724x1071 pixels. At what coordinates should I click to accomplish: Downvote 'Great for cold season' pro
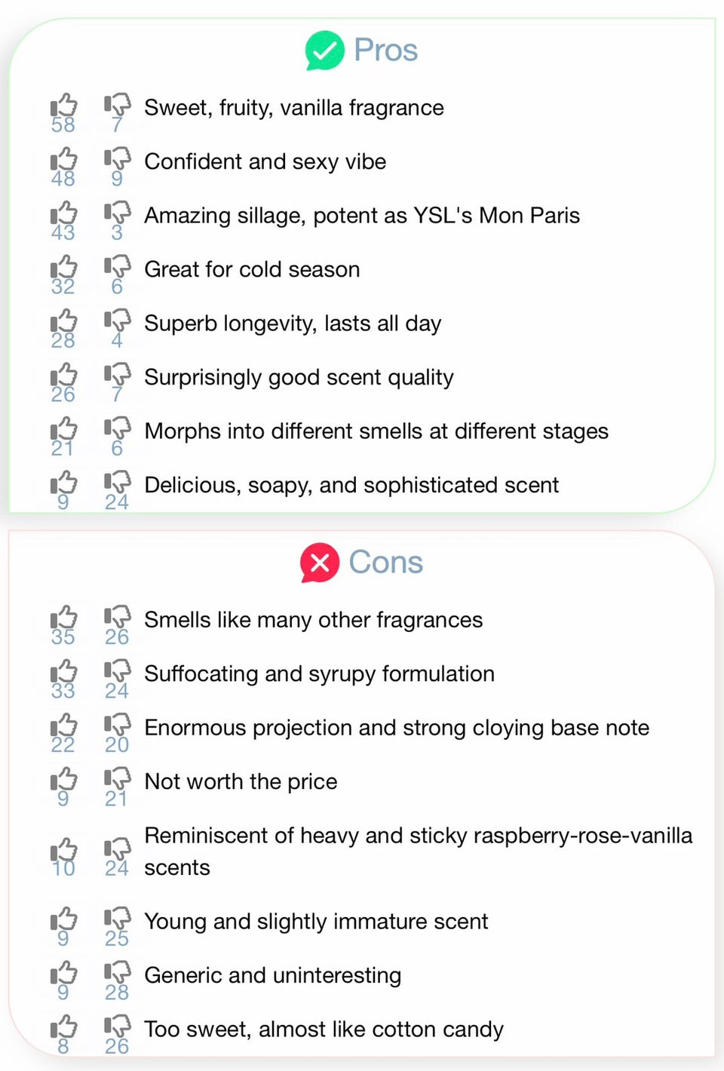coord(117,268)
